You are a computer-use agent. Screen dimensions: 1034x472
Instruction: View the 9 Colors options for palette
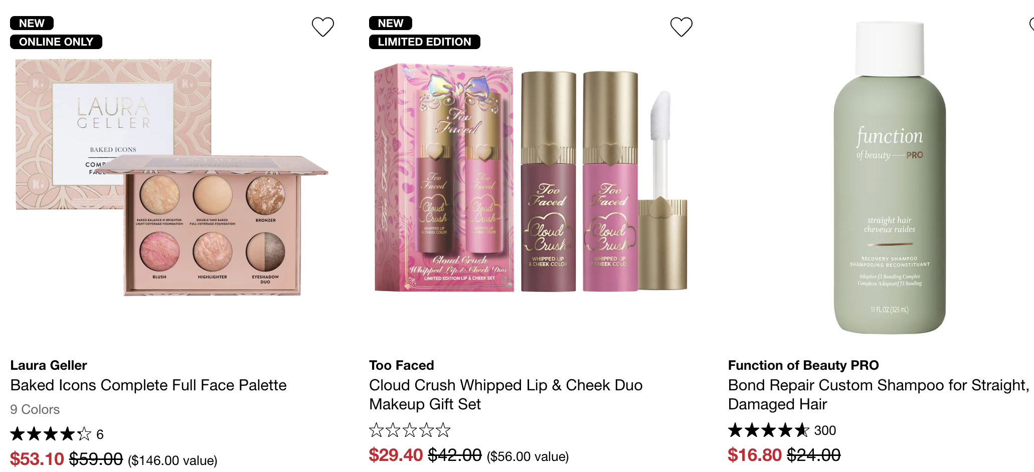pos(35,409)
